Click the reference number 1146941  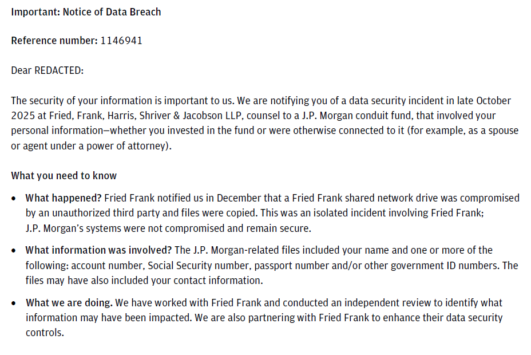pos(121,41)
